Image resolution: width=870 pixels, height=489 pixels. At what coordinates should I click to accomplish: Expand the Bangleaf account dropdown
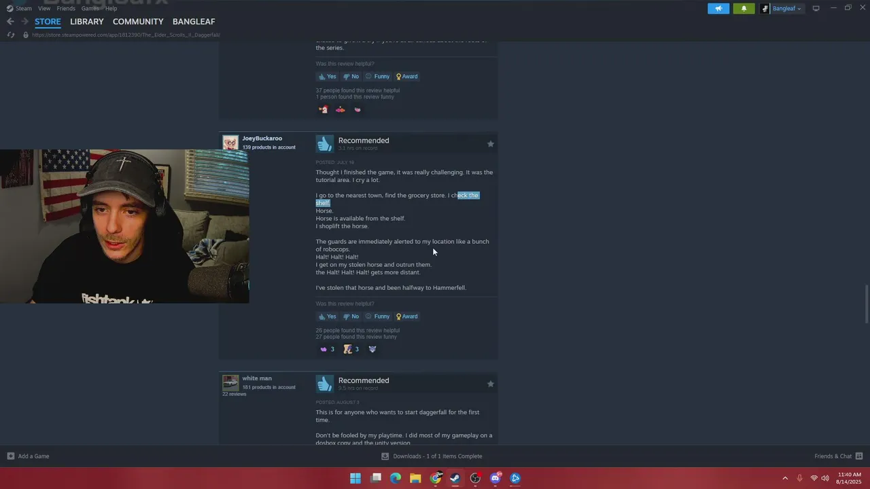tap(782, 8)
